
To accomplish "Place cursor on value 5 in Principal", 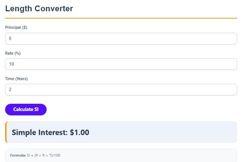I will [10, 39].
